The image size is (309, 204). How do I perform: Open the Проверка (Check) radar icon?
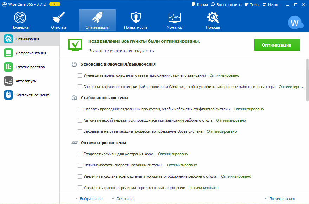pyautogui.click(x=20, y=18)
